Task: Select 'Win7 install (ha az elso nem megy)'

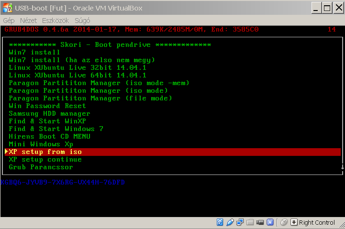Action: (x=82, y=60)
